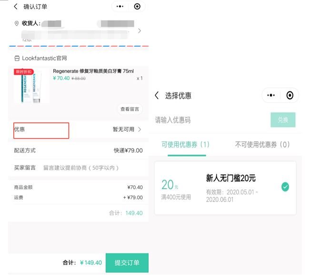Screen dimensions: 320x277
Task: Click the 商品金额 ¥70.40 value
Action: coord(135,187)
